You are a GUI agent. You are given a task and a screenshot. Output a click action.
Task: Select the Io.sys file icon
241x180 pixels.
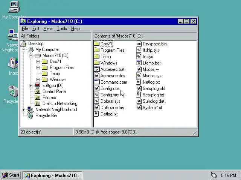[139, 57]
